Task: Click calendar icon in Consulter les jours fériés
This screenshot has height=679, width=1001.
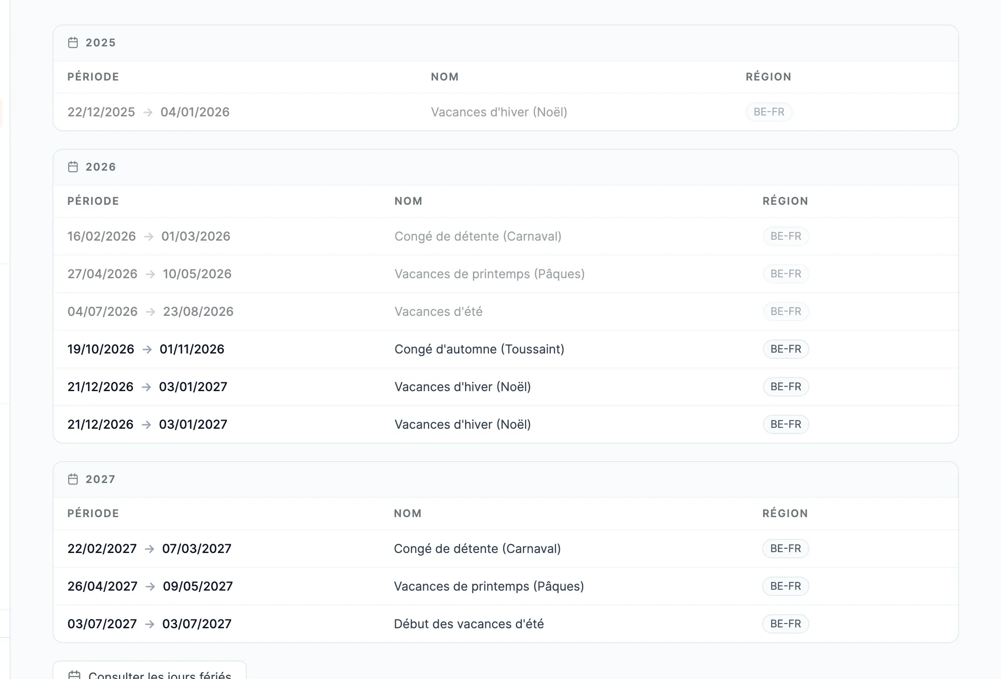Action: coord(74,675)
